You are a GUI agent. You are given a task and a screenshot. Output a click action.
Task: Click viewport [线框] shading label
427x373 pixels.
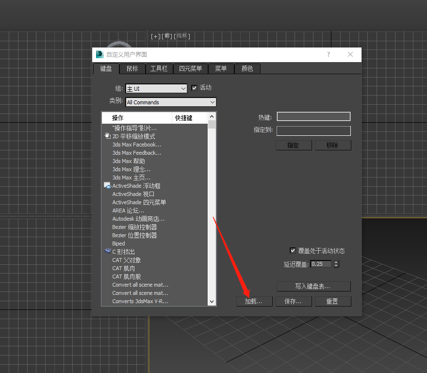pyautogui.click(x=182, y=36)
